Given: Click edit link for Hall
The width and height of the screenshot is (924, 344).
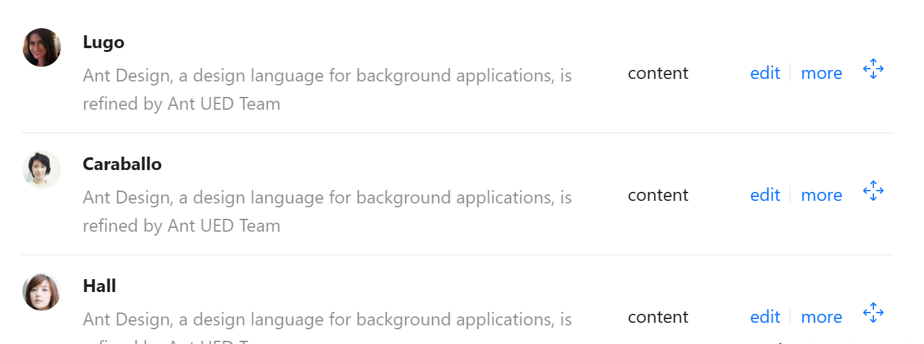Looking at the screenshot, I should coord(765,317).
